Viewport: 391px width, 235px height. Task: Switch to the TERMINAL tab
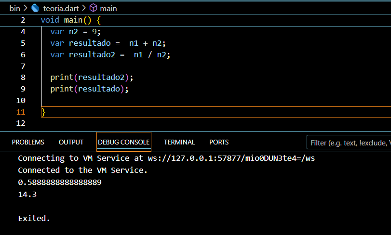pyautogui.click(x=179, y=142)
